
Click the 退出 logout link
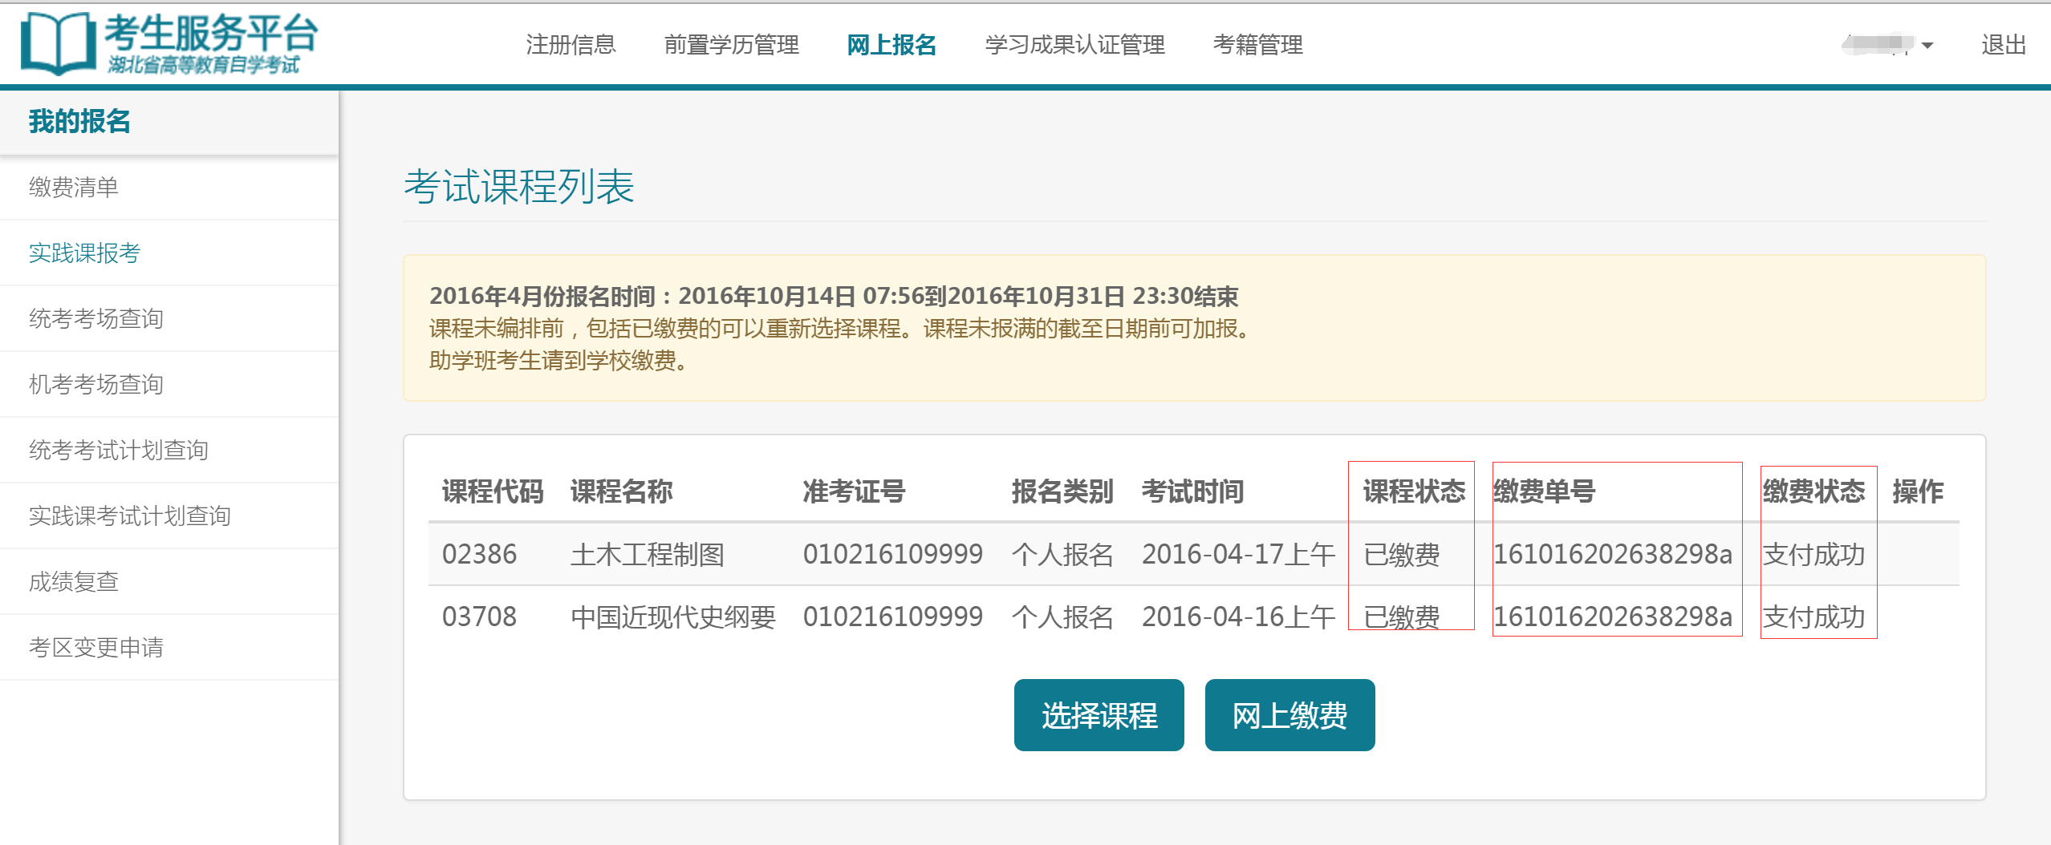pos(2003,45)
